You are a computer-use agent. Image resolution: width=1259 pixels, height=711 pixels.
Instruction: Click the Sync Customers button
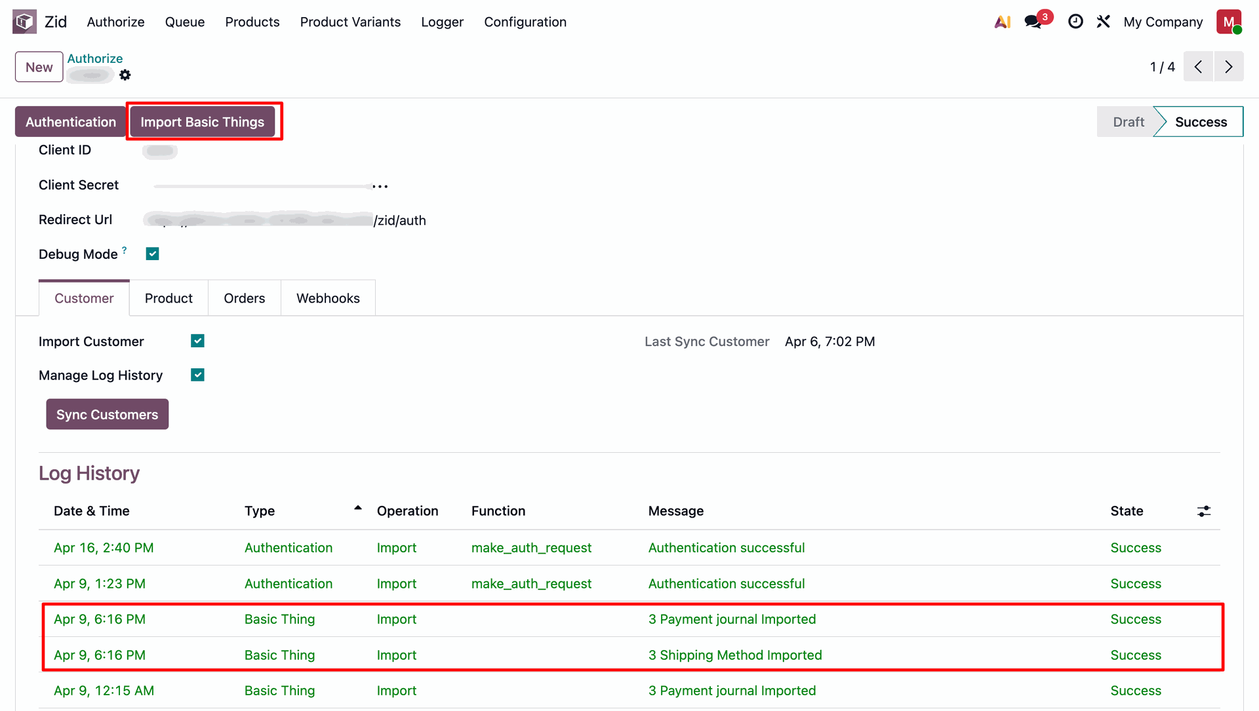[107, 414]
